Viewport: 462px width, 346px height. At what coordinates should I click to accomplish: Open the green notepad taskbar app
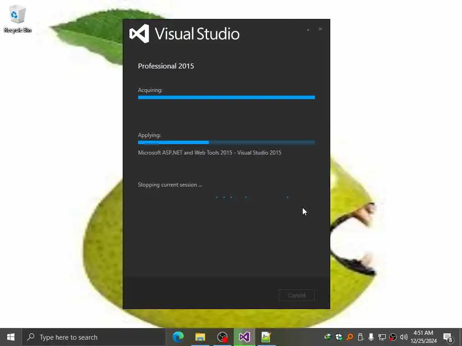point(266,337)
